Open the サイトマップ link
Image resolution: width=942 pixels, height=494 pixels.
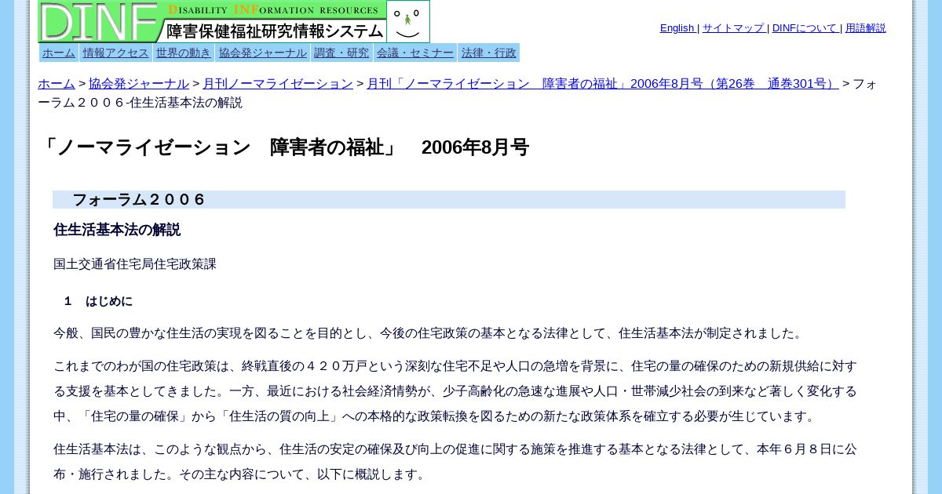733,28
